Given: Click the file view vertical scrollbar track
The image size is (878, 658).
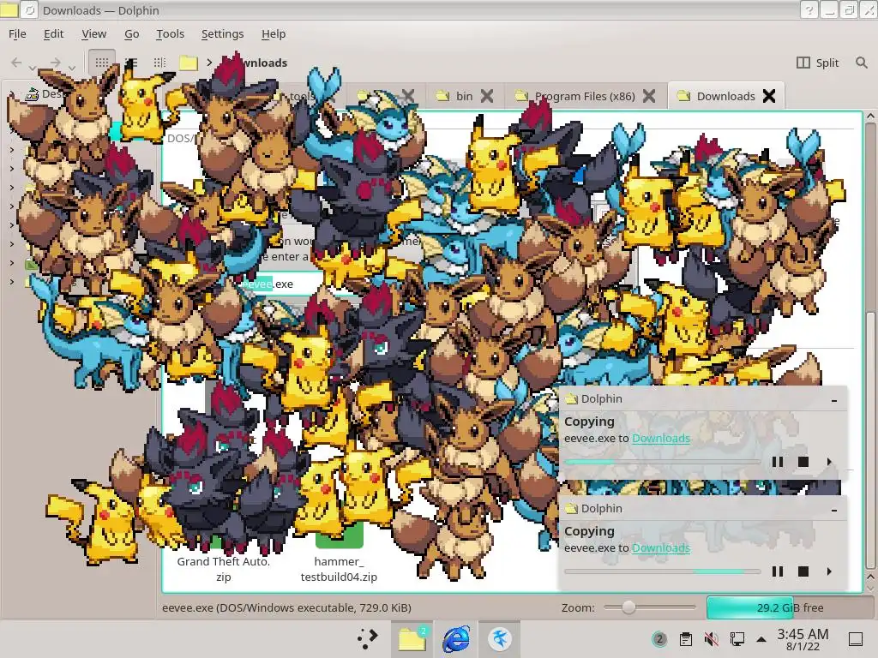Looking at the screenshot, I should click(x=870, y=347).
